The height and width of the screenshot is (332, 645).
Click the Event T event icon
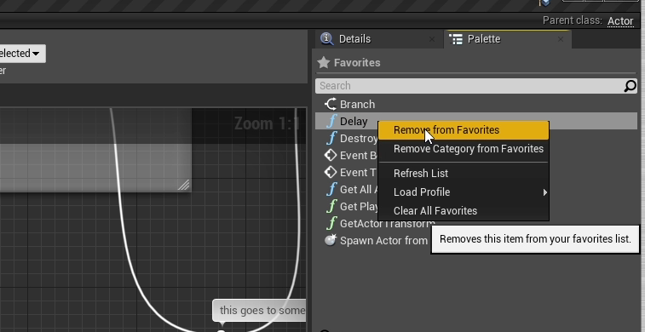331,172
